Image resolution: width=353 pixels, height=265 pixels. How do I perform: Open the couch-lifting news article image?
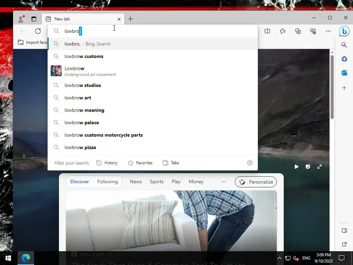click(x=171, y=221)
